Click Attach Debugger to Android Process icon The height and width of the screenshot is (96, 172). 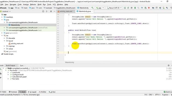click(145, 8)
